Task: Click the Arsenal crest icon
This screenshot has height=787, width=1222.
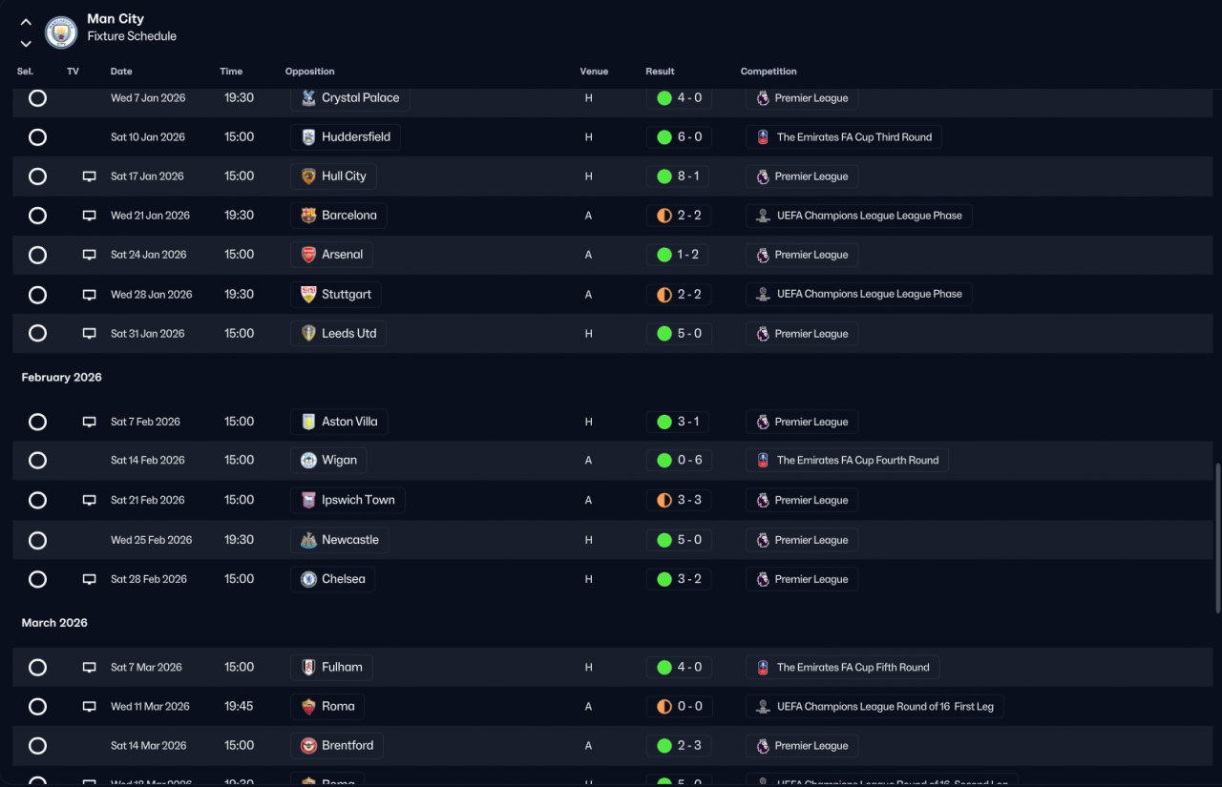Action: click(308, 255)
